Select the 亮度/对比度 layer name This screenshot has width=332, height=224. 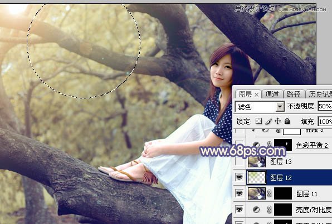[x=314, y=210]
